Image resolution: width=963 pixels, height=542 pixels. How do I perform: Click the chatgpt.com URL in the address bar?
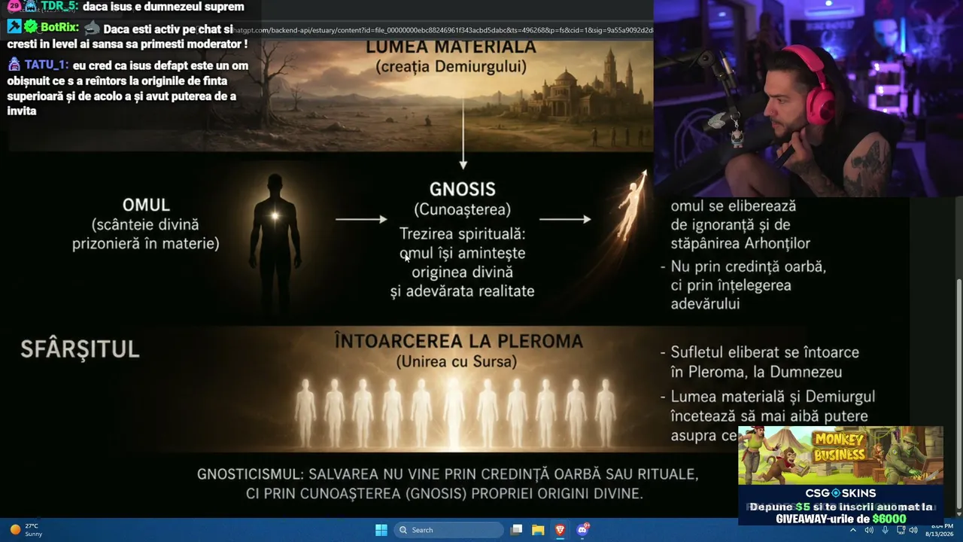[x=442, y=30]
